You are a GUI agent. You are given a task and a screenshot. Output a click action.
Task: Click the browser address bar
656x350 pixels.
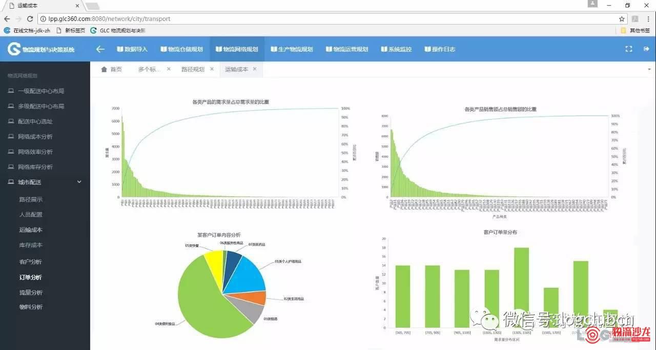coord(328,19)
